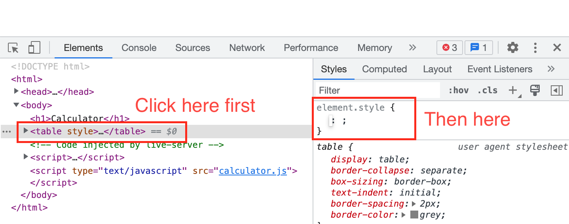Open DevTools settings gear
569x224 pixels.
[x=513, y=48]
